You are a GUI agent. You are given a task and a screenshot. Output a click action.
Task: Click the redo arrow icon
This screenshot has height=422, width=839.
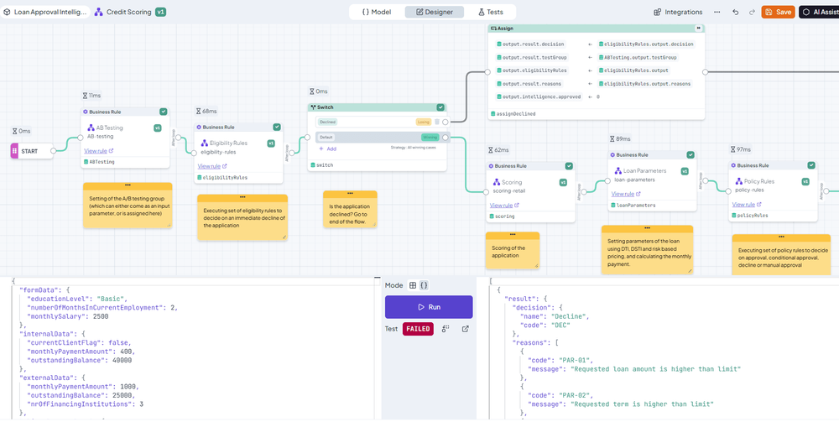click(752, 12)
